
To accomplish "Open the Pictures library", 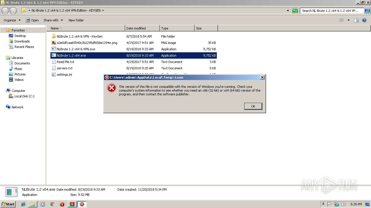I will tap(20, 74).
